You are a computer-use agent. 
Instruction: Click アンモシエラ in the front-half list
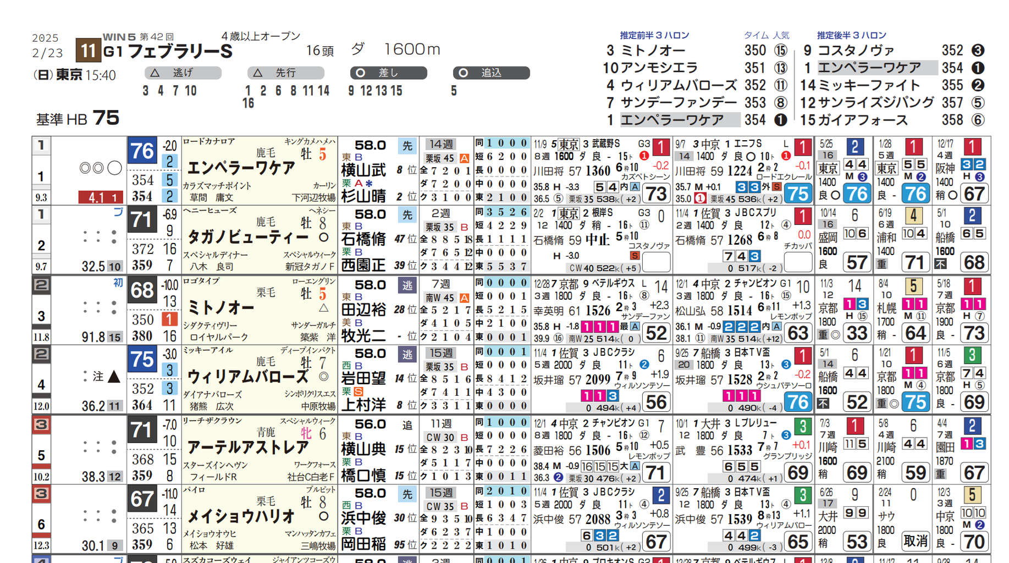[659, 68]
